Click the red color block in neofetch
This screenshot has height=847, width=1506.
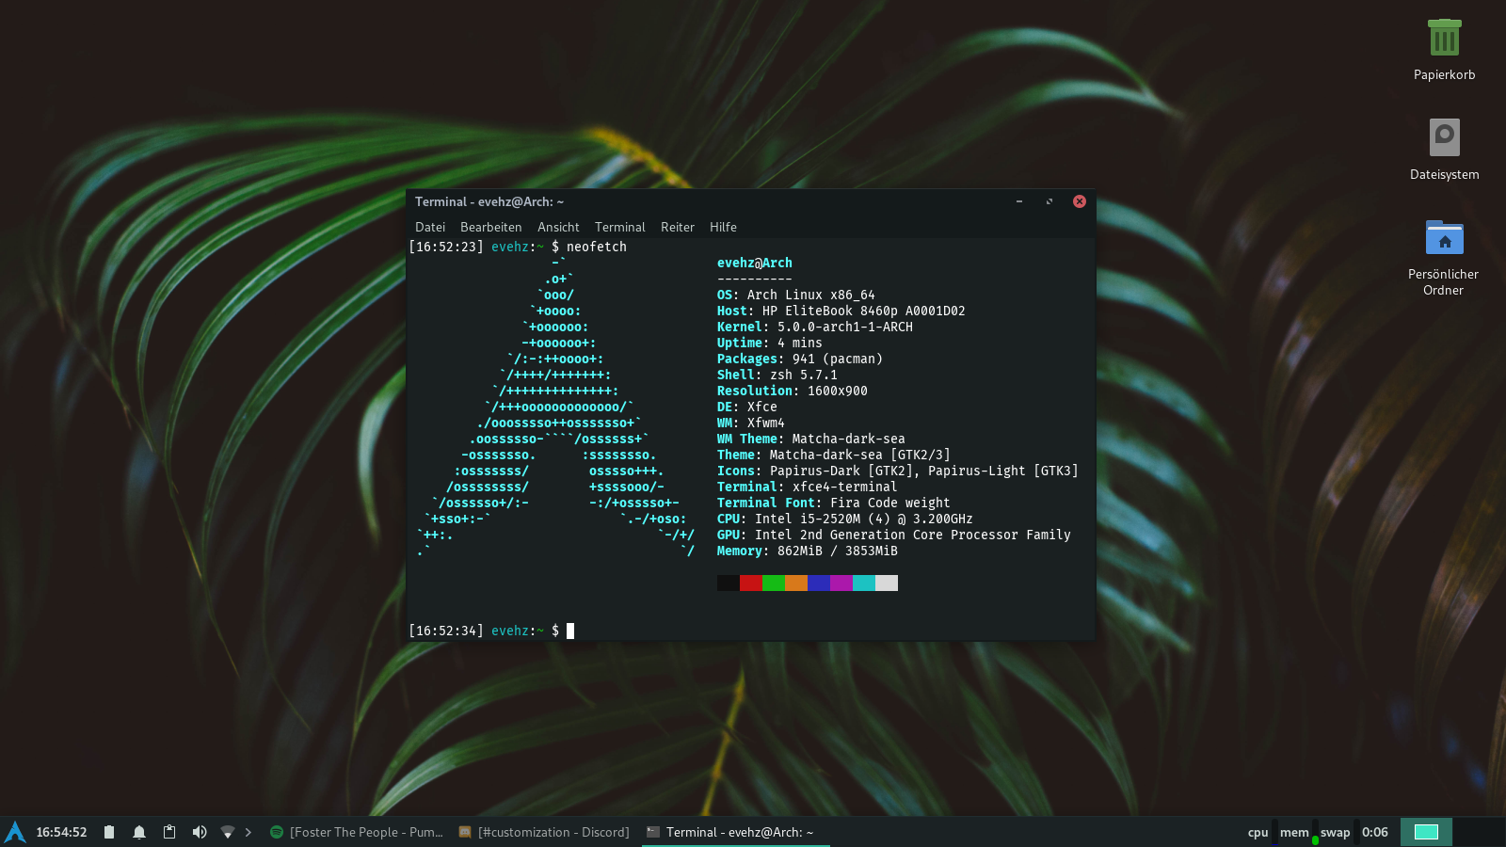[751, 583]
